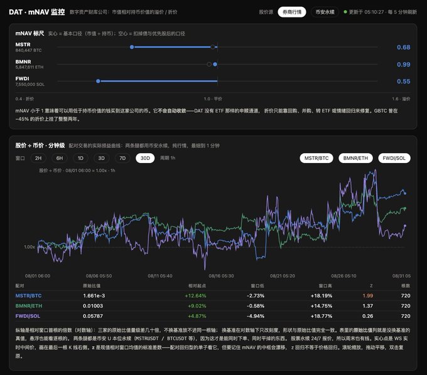Click the 7,550,000 SOL holdings text
The height and width of the screenshot is (375, 427).
(30, 84)
